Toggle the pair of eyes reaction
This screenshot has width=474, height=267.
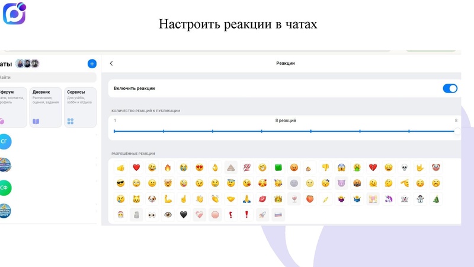(x=152, y=215)
